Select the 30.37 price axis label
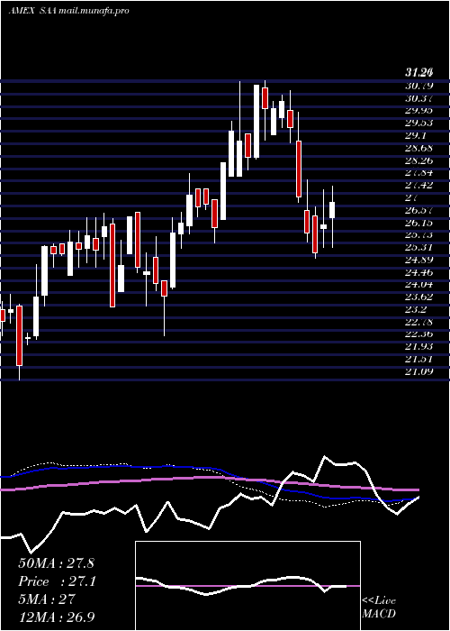 click(418, 98)
